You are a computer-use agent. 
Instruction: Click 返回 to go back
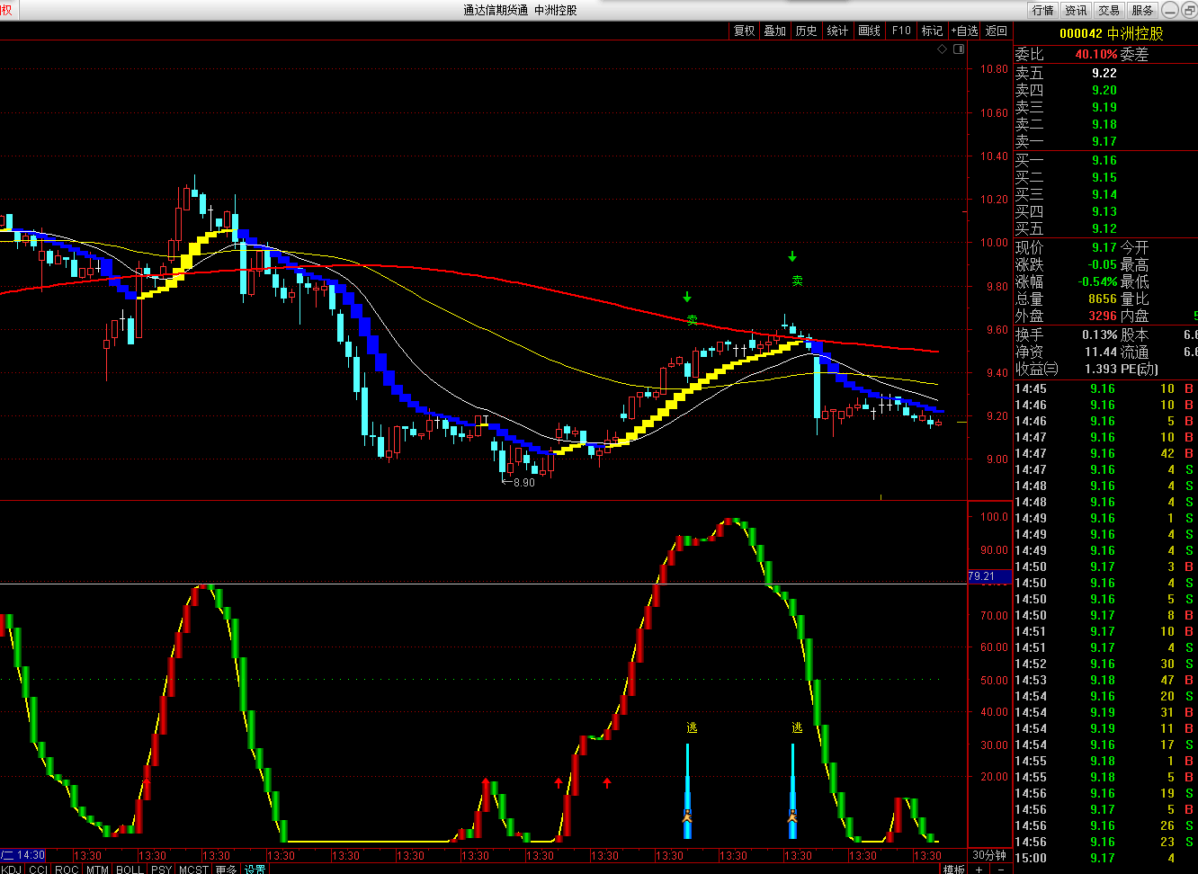(997, 31)
